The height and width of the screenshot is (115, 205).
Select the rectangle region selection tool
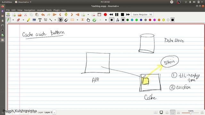pos(72,20)
